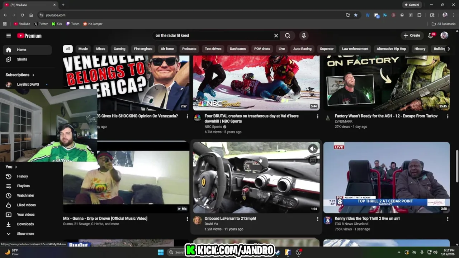The width and height of the screenshot is (459, 258).
Task: Open options menu for Onboard LaFerrari video
Action: pos(317,219)
